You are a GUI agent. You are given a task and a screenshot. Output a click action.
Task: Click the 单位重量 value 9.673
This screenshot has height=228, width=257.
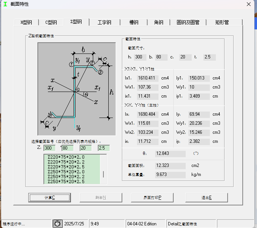coord(170,174)
